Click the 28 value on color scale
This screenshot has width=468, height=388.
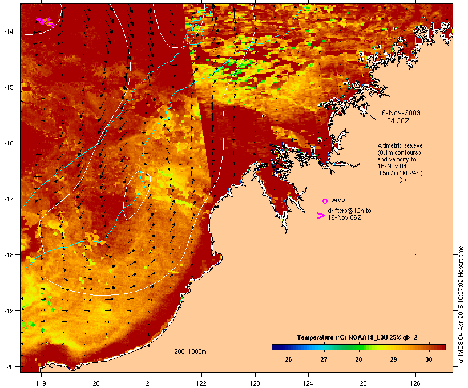(358, 359)
